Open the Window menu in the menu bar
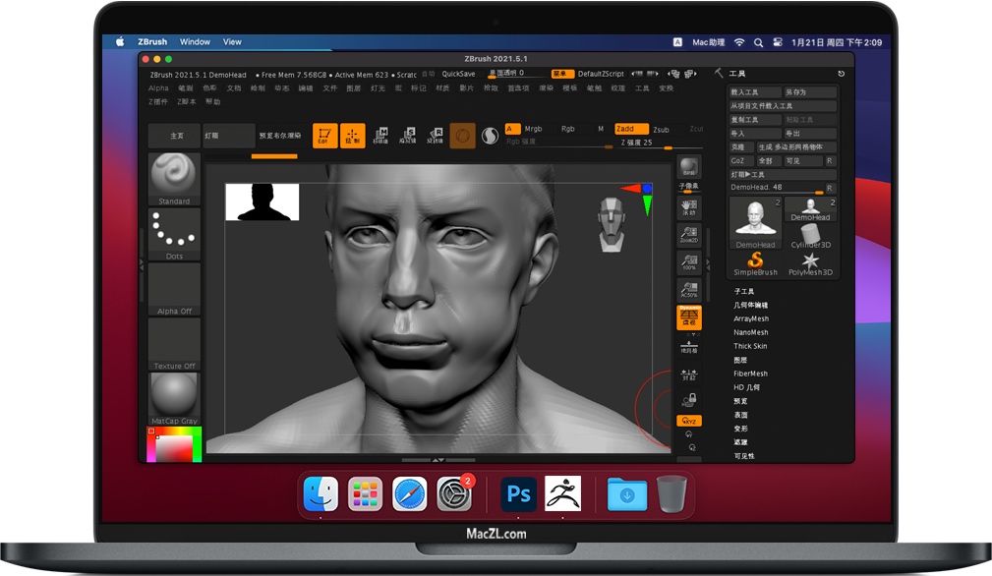Screen dimensions: 992x576 pyautogui.click(x=195, y=41)
